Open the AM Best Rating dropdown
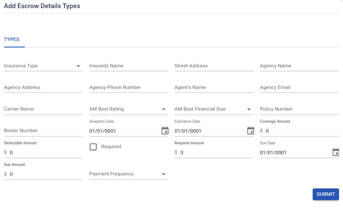343x211 pixels. click(129, 109)
